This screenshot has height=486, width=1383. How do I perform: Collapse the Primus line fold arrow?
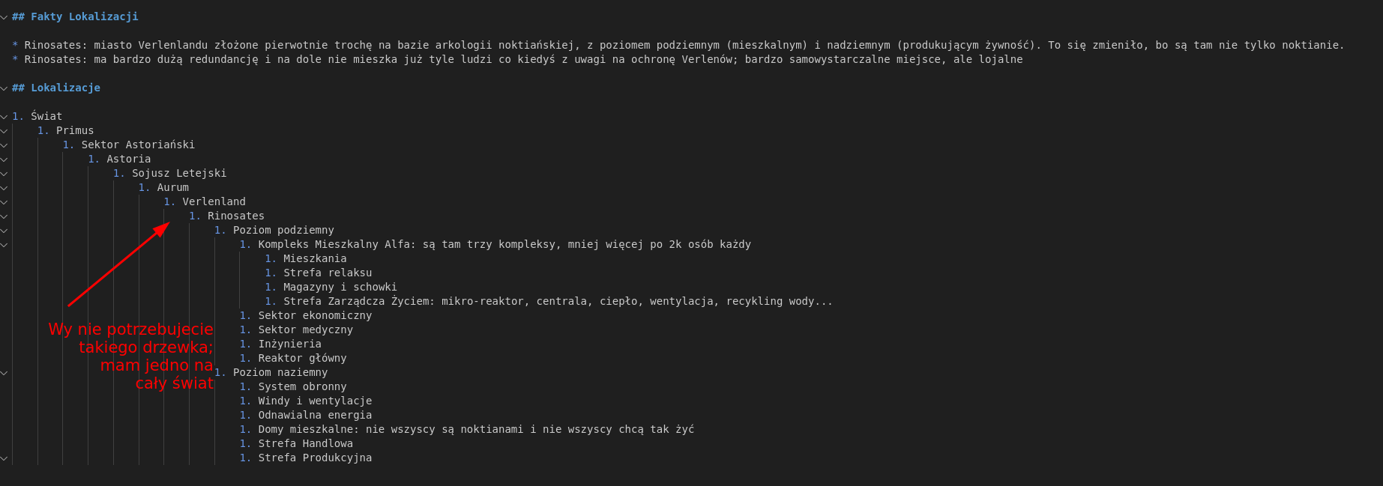(x=4, y=130)
